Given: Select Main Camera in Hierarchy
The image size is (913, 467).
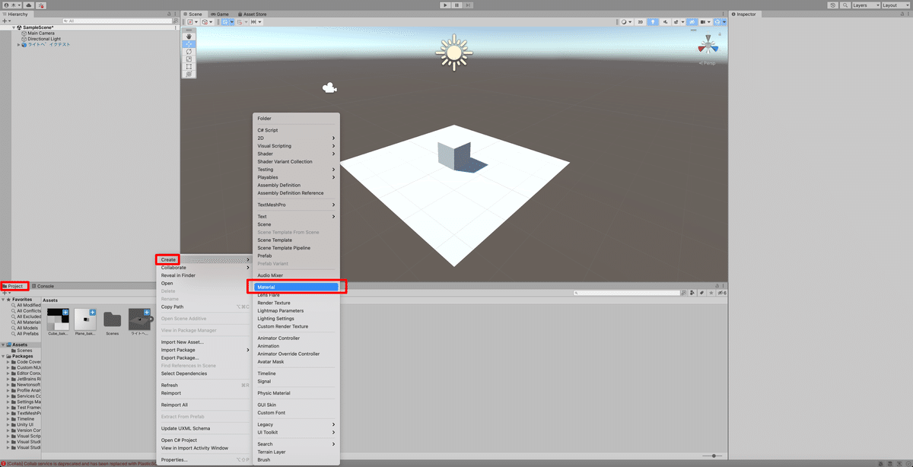Looking at the screenshot, I should (x=40, y=33).
